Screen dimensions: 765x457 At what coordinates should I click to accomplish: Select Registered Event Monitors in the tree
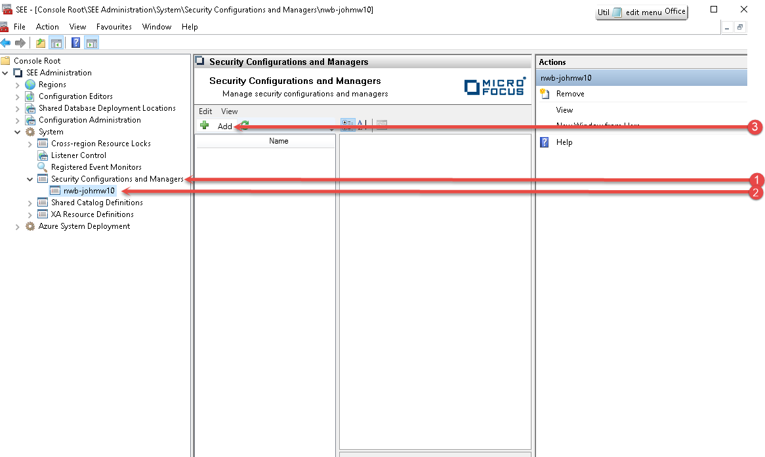click(96, 167)
